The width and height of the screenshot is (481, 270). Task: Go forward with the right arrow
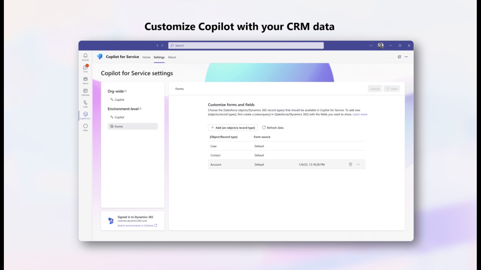point(162,45)
